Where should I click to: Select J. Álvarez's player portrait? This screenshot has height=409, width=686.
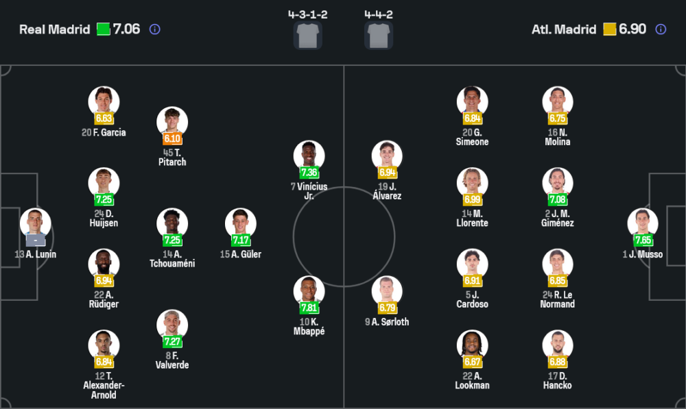coord(388,156)
